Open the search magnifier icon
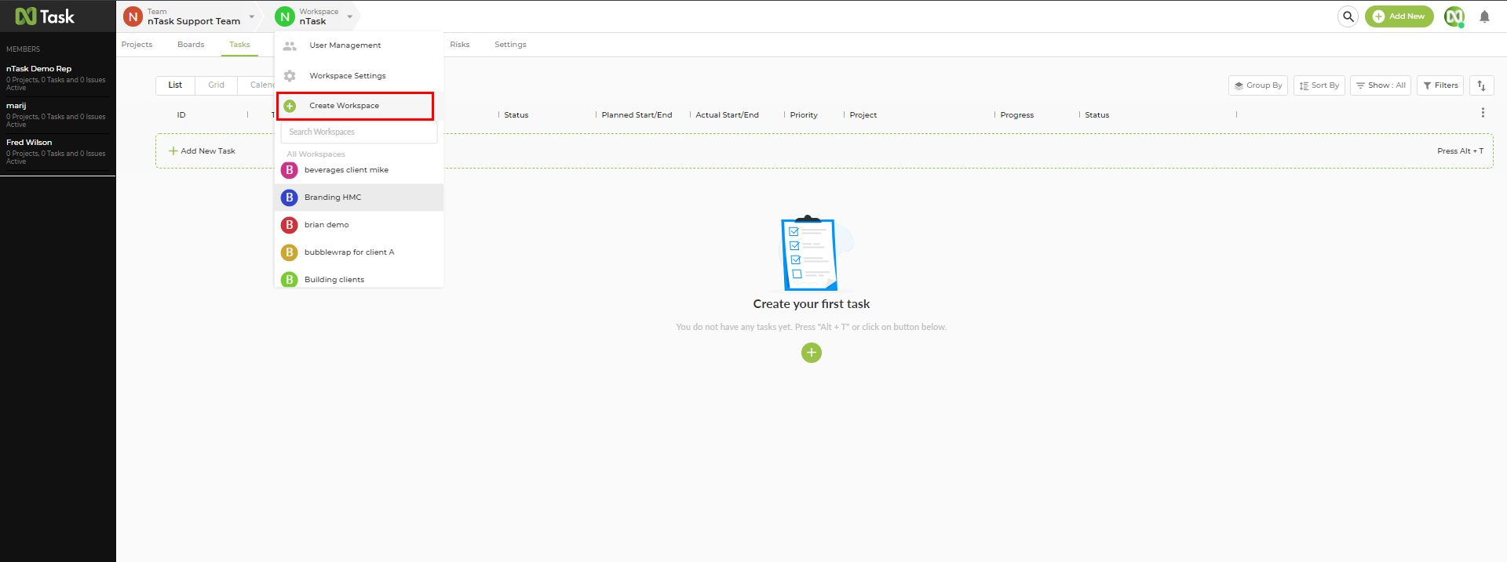Viewport: 1507px width, 562px height. tap(1348, 16)
